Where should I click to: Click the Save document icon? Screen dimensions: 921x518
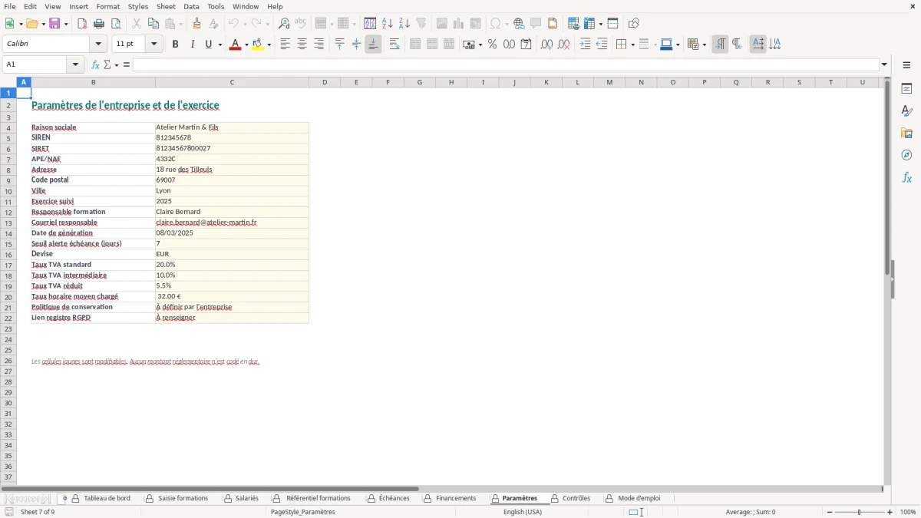pyautogui.click(x=54, y=24)
